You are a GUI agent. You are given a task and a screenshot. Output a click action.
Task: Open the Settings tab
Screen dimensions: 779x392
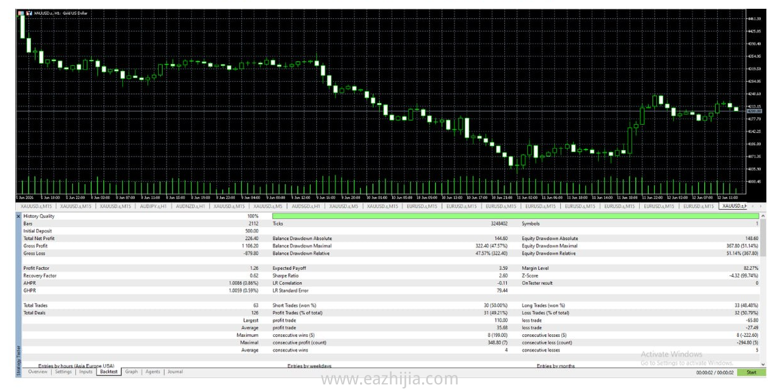click(x=63, y=372)
